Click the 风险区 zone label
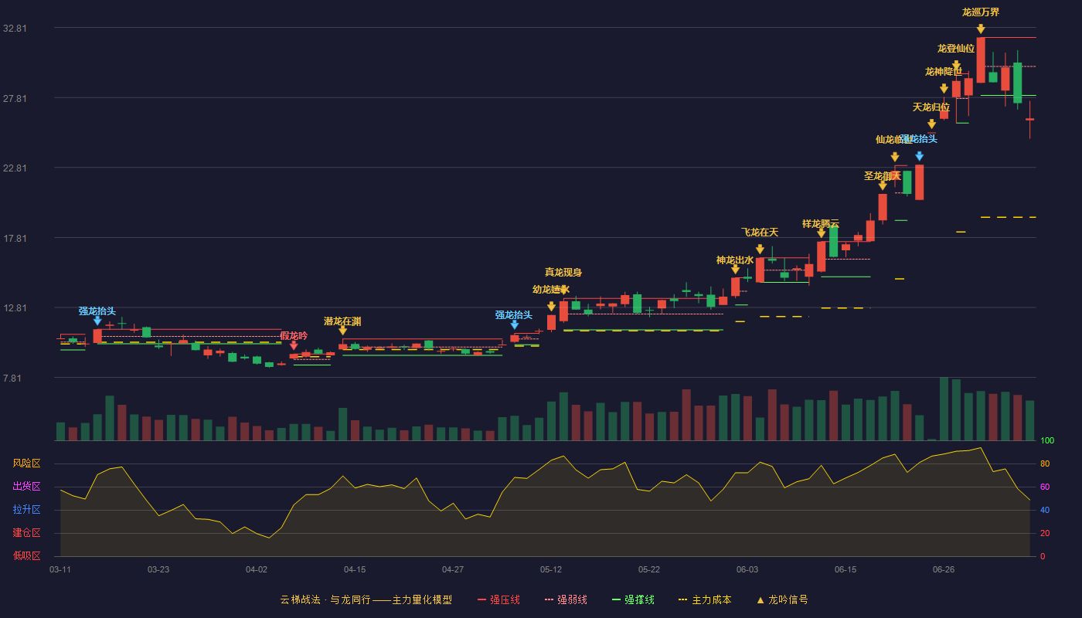Image resolution: width=1082 pixels, height=618 pixels. [x=27, y=463]
